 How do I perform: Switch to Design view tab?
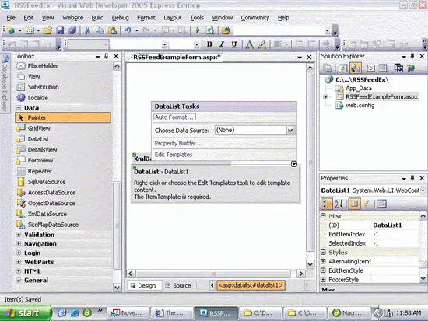pos(144,285)
